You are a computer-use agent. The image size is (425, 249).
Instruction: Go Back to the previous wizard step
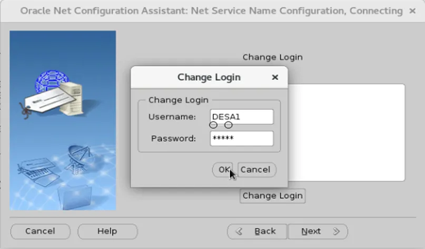pos(257,232)
